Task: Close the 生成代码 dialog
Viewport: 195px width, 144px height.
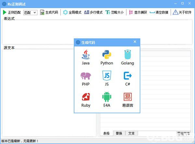Action: coord(135,42)
